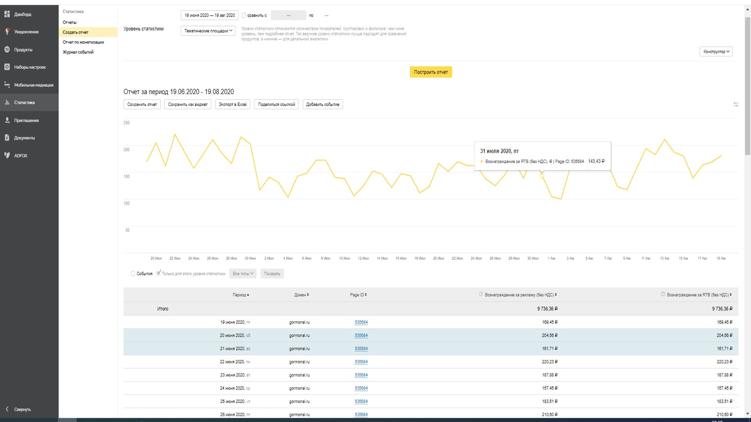Open Notifications bell icon
This screenshot has width=751, height=422.
[7, 32]
